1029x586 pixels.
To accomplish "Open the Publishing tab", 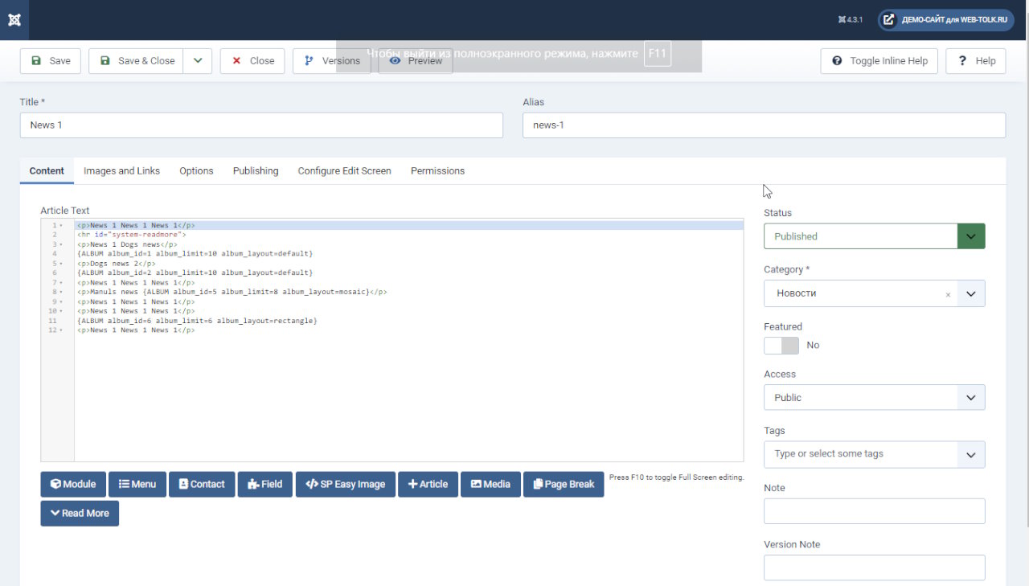I will (256, 170).
